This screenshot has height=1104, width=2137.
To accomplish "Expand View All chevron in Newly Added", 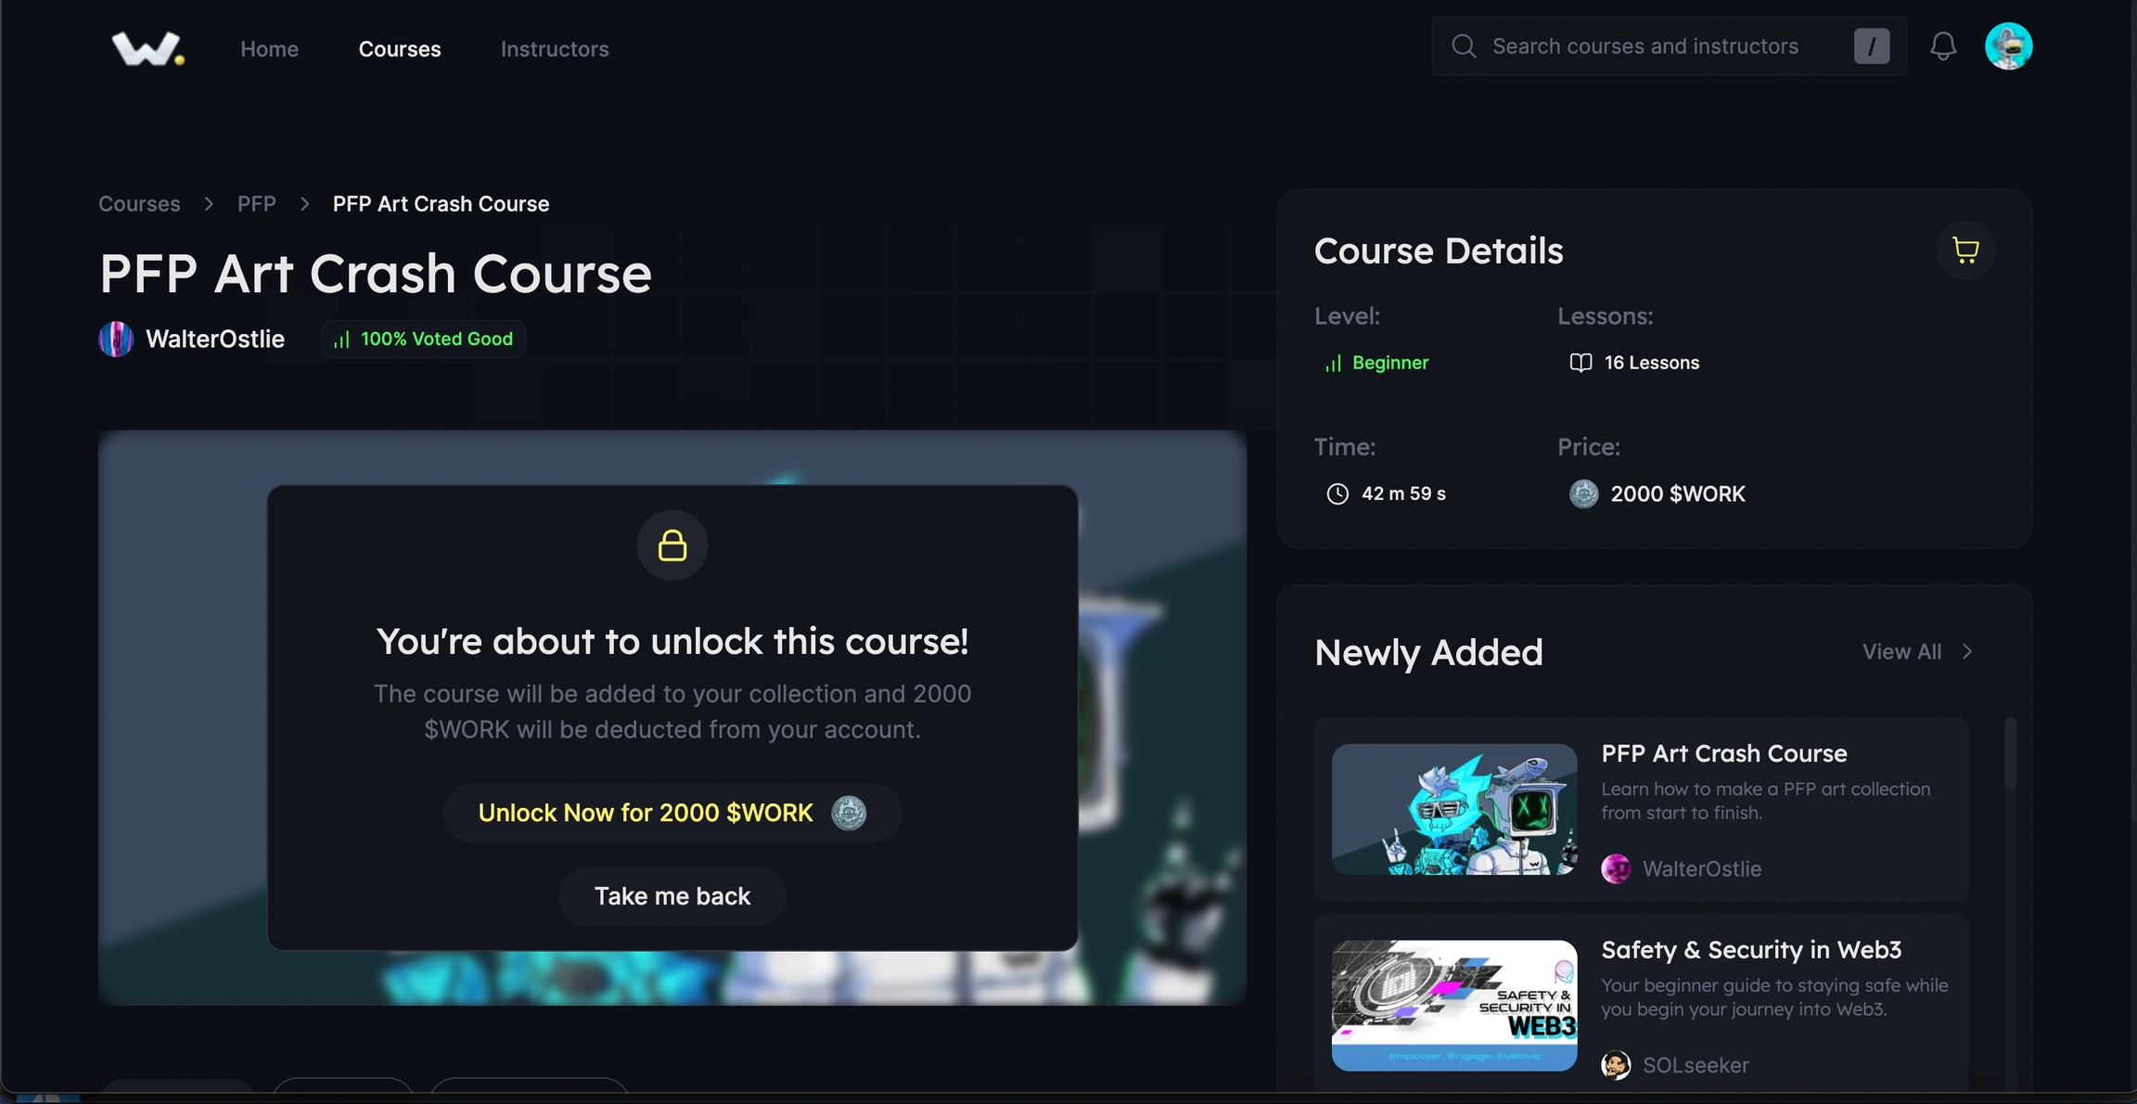I will click(1967, 652).
